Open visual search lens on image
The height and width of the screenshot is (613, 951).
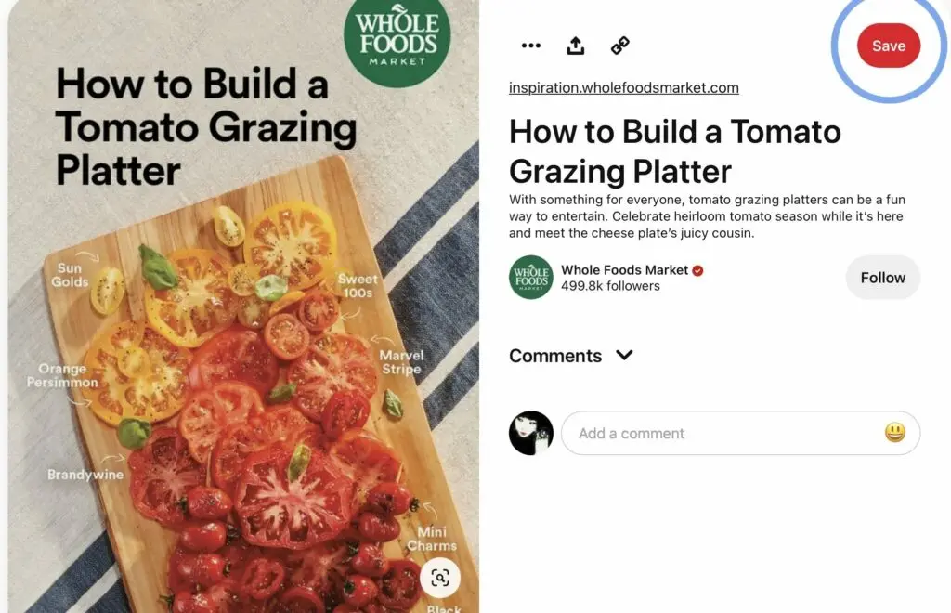coord(440,578)
